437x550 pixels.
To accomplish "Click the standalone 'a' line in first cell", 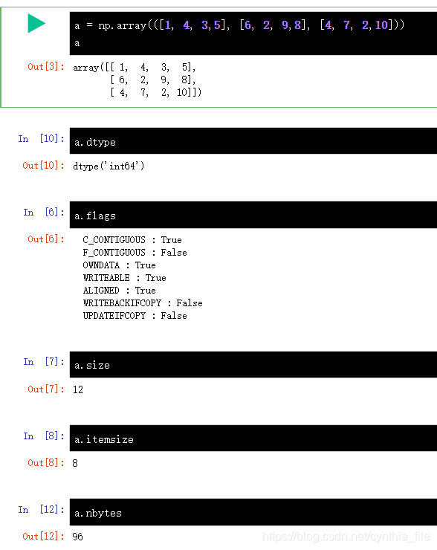I will (x=77, y=44).
